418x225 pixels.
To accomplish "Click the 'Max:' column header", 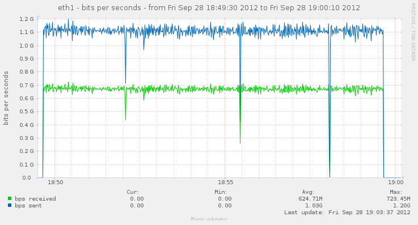I will pyautogui.click(x=396, y=192).
